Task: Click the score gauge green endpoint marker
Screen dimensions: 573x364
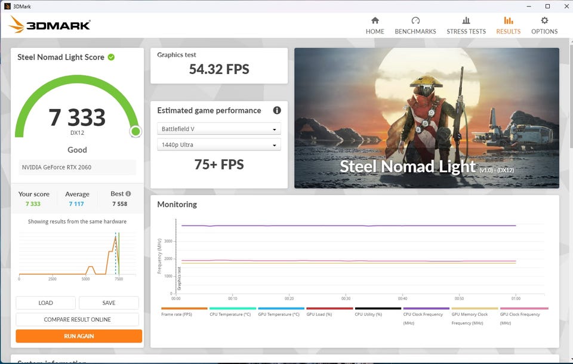Action: click(135, 131)
